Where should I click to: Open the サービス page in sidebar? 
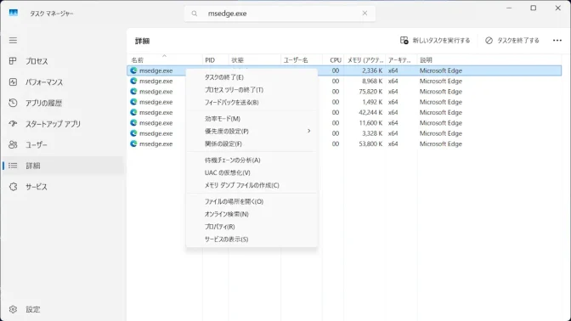tap(63, 187)
